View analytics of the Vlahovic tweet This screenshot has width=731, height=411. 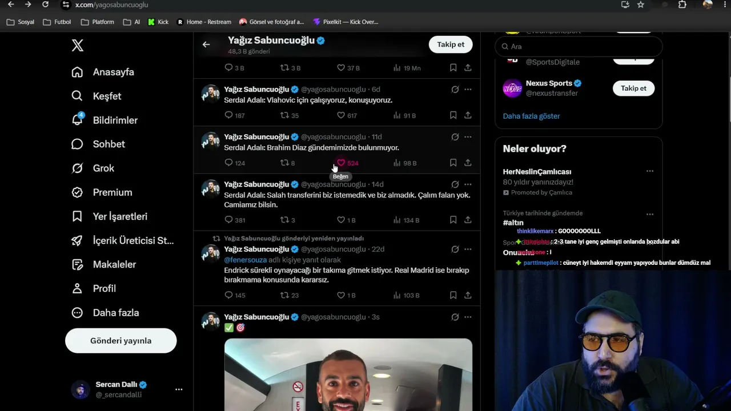click(404, 115)
